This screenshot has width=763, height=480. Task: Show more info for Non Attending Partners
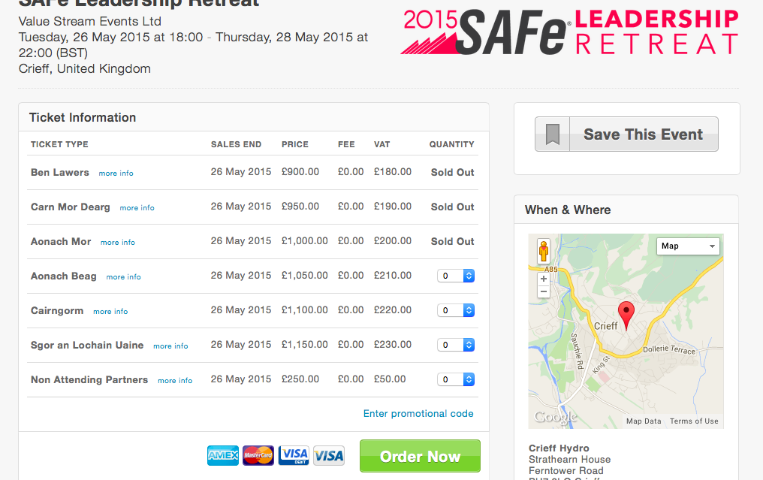[175, 381]
